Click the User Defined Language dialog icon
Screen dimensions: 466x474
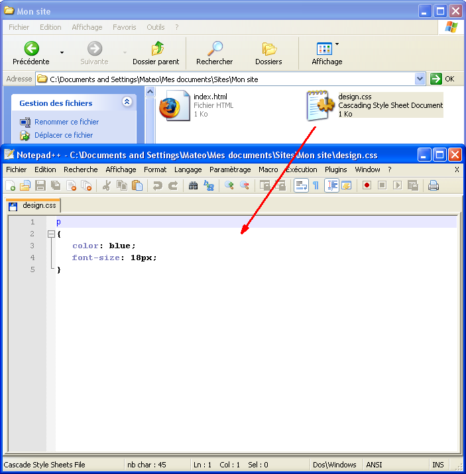click(347, 185)
